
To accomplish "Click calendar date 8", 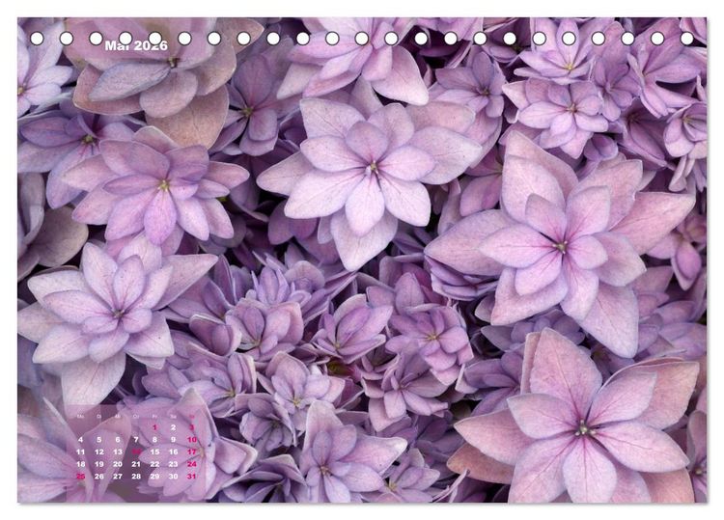I will coord(154,440).
